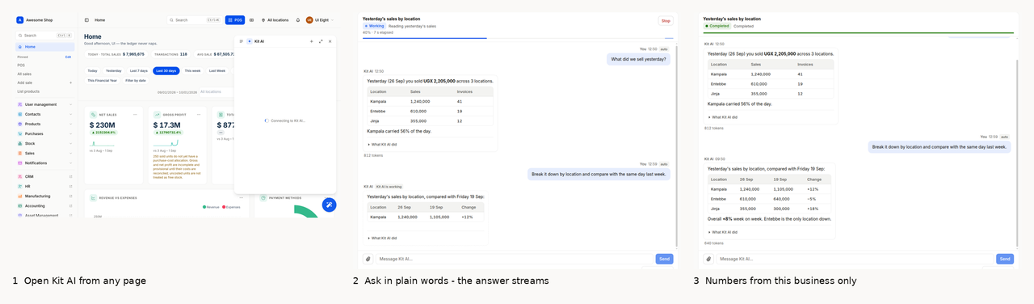The width and height of the screenshot is (1034, 304).
Task: Start a new chat with plus icon in Kit AI panel
Action: click(312, 41)
